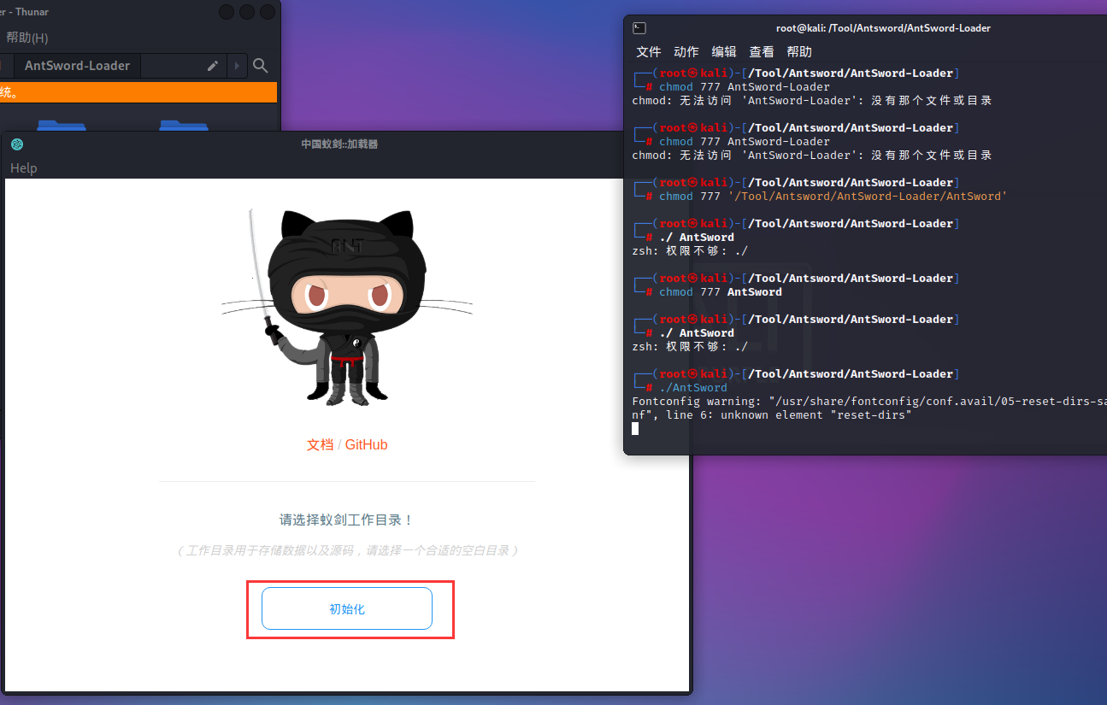1107x705 pixels.
Task: Open the 文档 link
Action: point(321,444)
